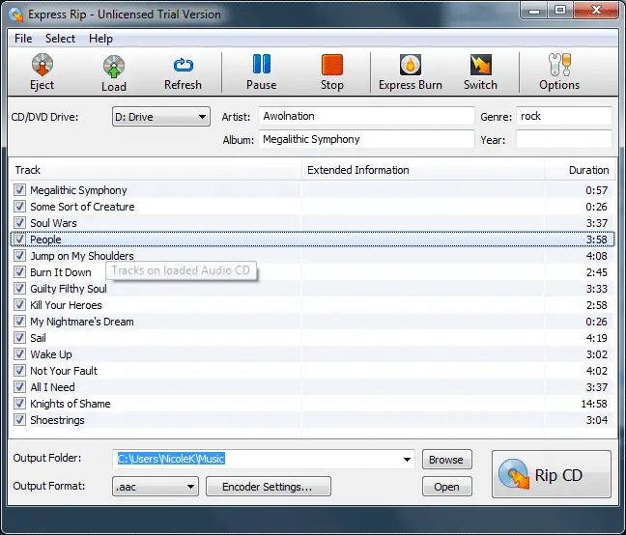Click the Eject disc icon
This screenshot has width=626, height=535.
click(x=43, y=65)
